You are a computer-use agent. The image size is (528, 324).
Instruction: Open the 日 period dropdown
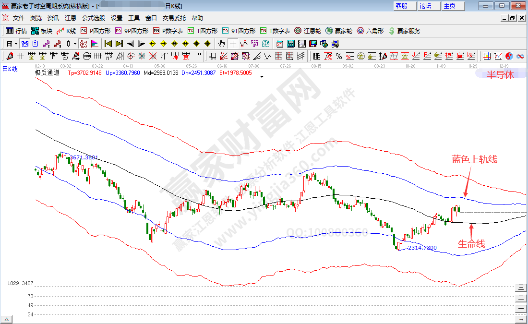[x=12, y=44]
